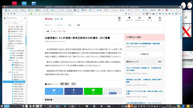This screenshot has height=108, width=193.
Task: Open the list-all-tabs dropdown arrow
Action: 180,10
